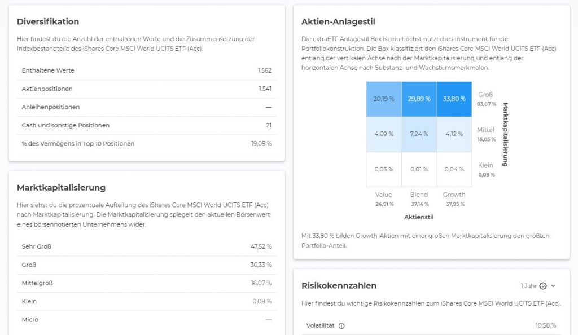Screen dimensions: 578x335
Task: Click the 4,12 % Growth-Mittel cell
Action: pos(454,134)
